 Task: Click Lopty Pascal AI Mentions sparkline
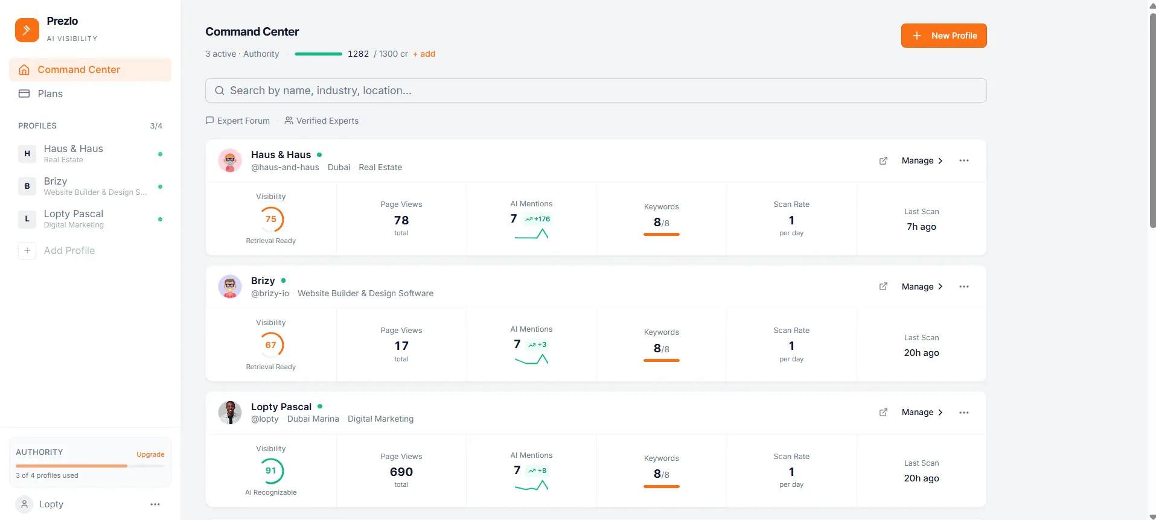click(531, 485)
